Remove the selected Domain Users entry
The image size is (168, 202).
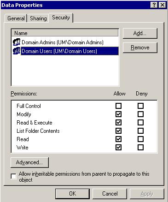click(140, 48)
